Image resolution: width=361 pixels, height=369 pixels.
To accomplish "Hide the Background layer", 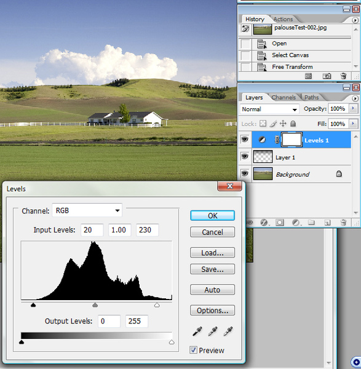I will [245, 173].
